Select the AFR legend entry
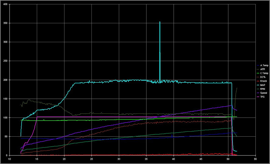This screenshot has height=164, width=270. click(261, 70)
